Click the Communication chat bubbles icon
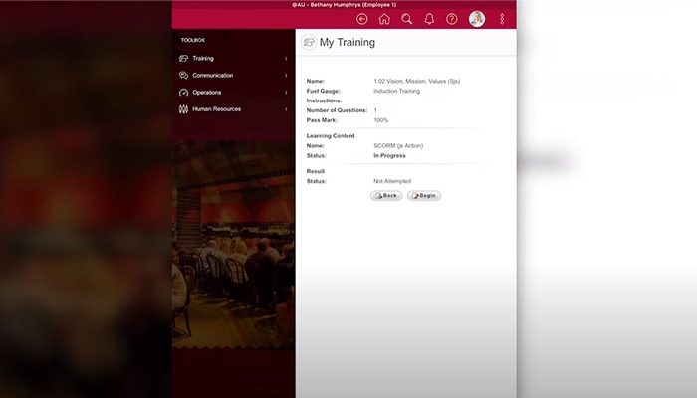This screenshot has width=697, height=398. tap(184, 76)
